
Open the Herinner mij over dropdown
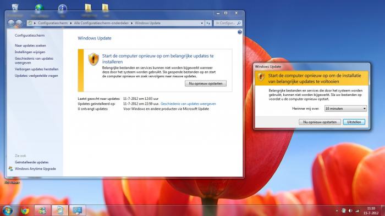pyautogui.click(x=345, y=109)
